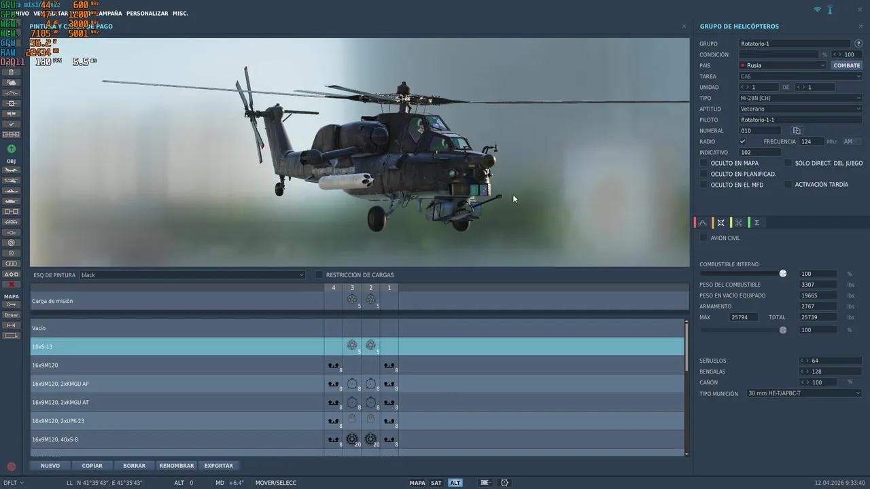This screenshot has height=489, width=870.
Task: Open the briefing clipboard icon
Action: tap(11, 72)
